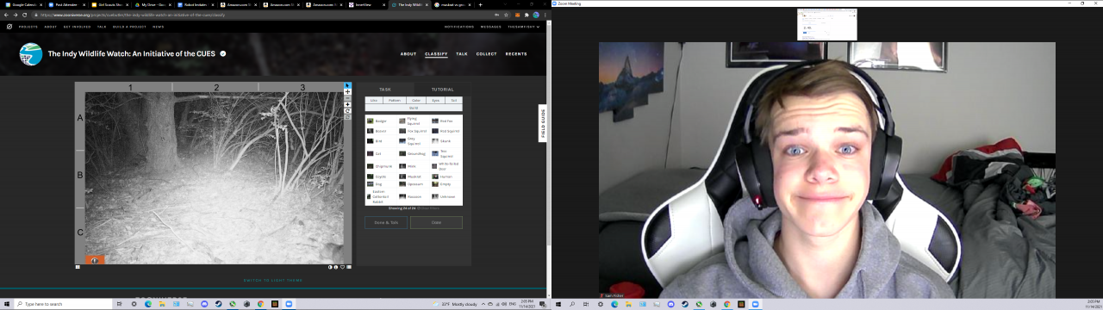Switch to light theme link
The height and width of the screenshot is (310, 1103).
click(x=272, y=281)
